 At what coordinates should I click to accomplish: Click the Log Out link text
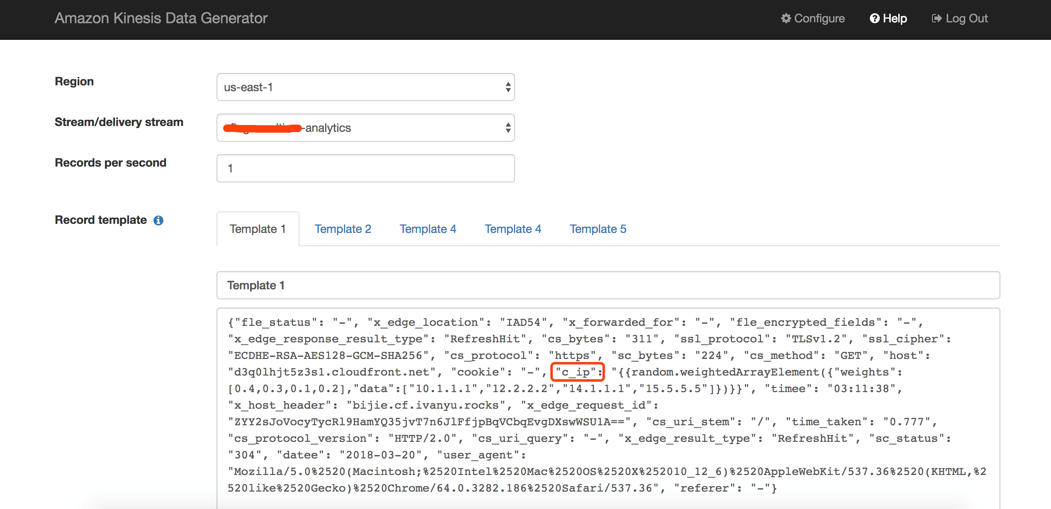966,18
